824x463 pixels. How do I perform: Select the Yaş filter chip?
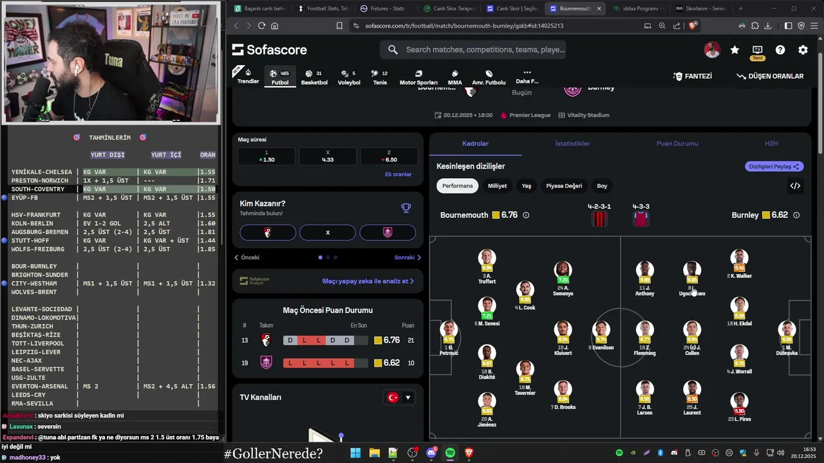click(x=527, y=186)
